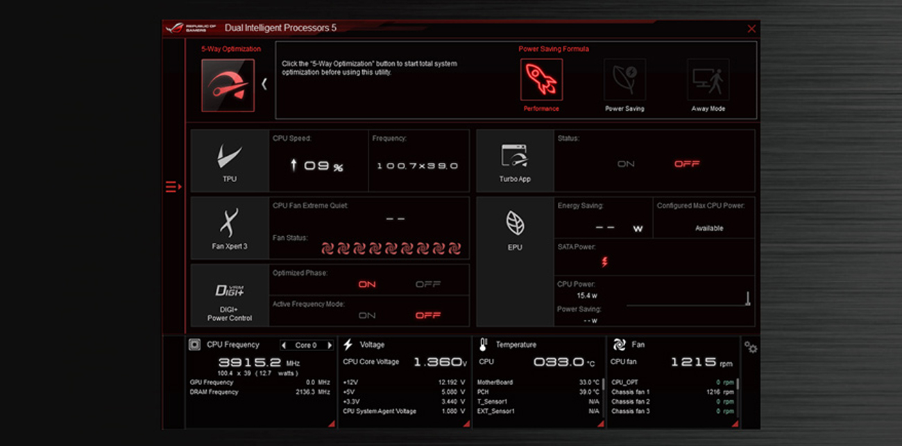Set Optimized Phase to ON
This screenshot has width=902, height=446.
367,284
